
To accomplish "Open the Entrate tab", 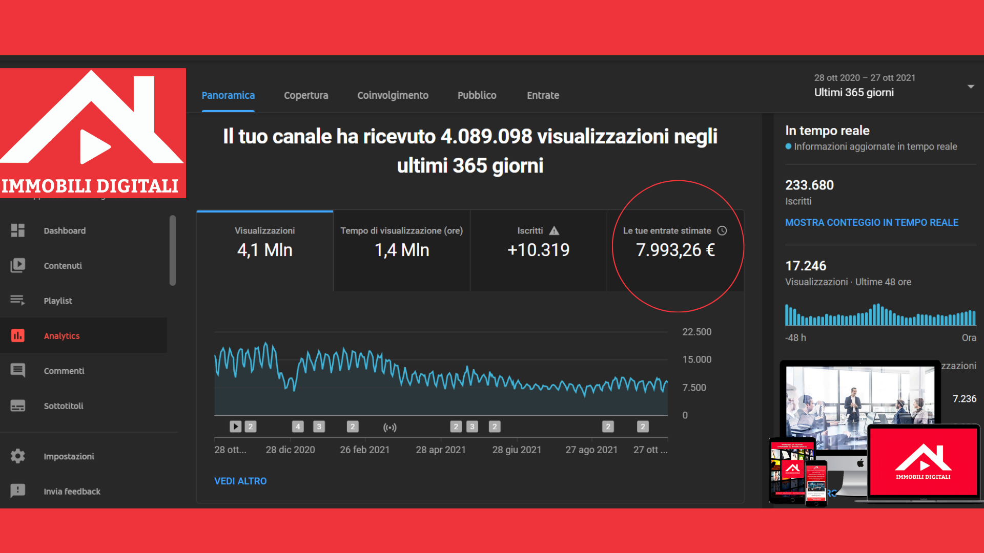I will click(543, 95).
